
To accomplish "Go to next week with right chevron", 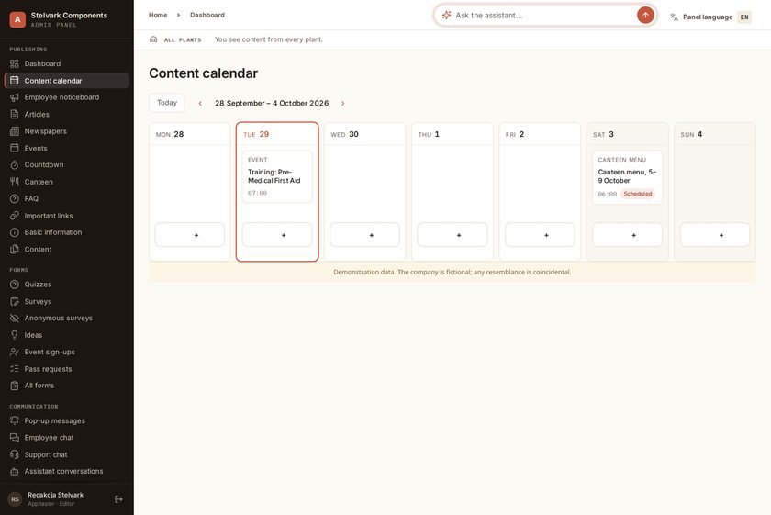I will coord(342,104).
